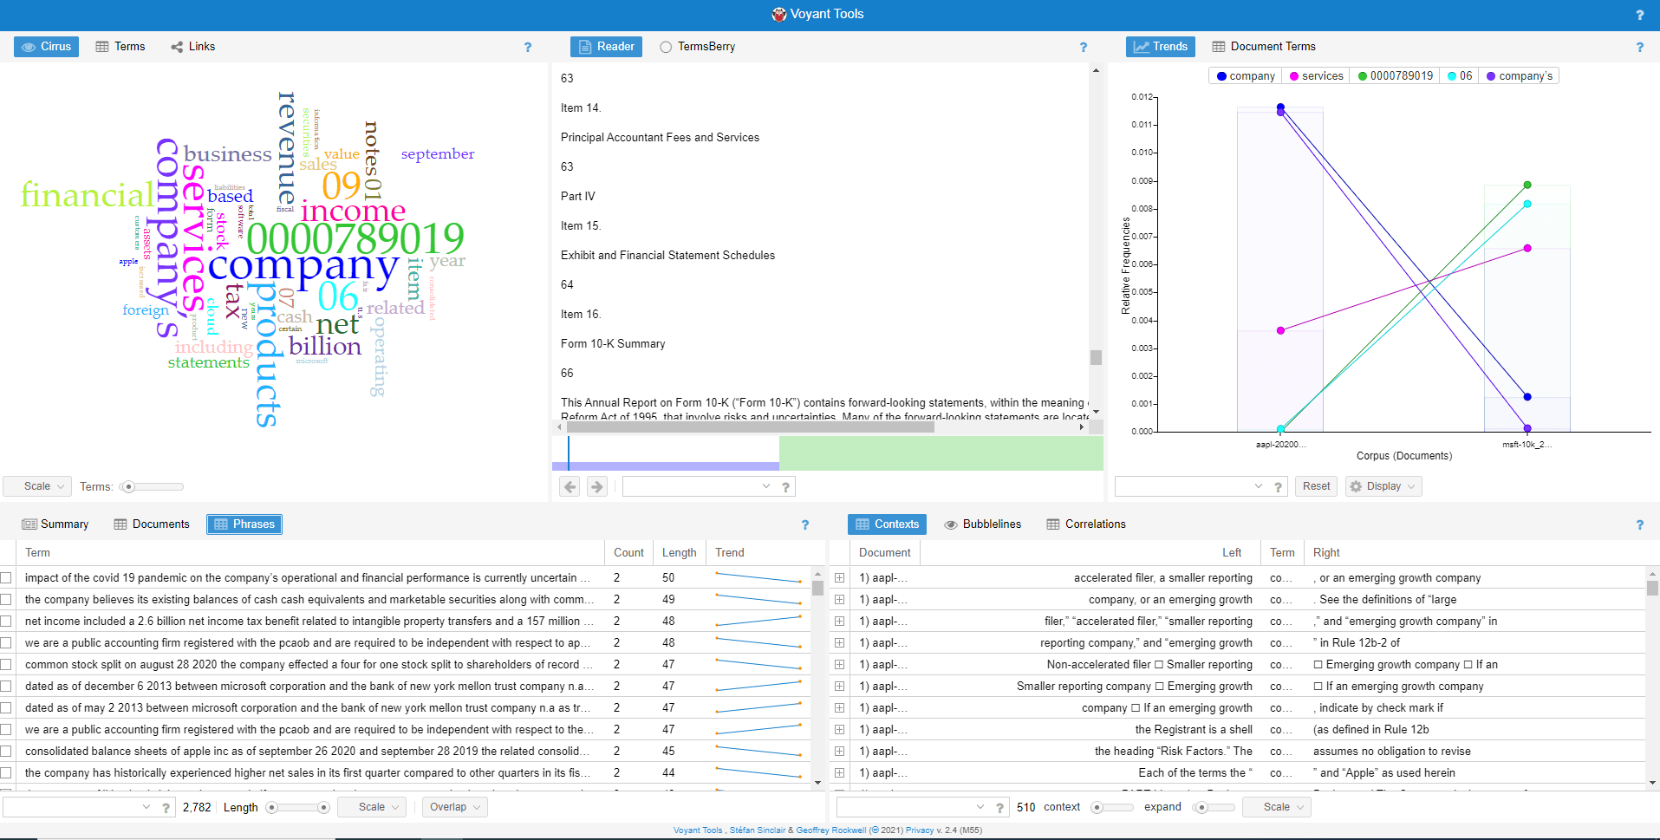The image size is (1660, 840).
Task: Open the Privacy link in the footer
Action: coord(920,830)
